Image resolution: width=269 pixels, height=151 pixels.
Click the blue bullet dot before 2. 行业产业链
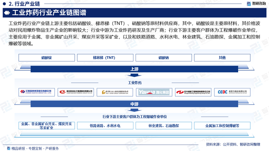[4, 4]
